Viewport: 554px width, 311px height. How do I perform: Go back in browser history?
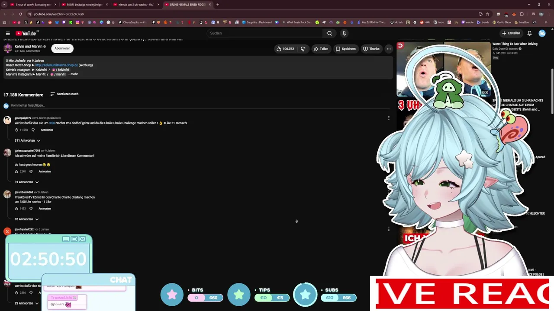[5, 14]
